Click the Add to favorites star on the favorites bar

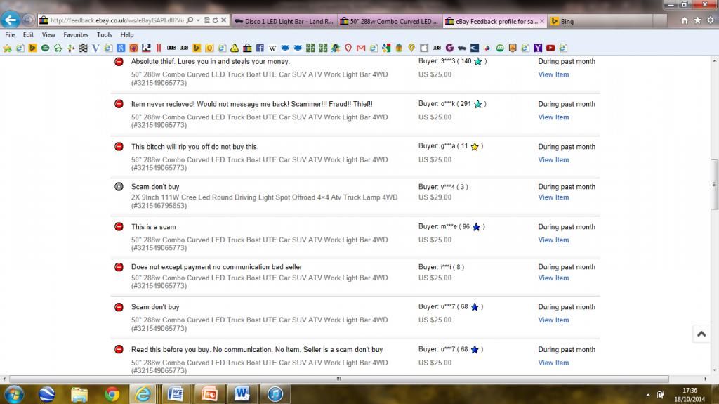tap(7, 48)
